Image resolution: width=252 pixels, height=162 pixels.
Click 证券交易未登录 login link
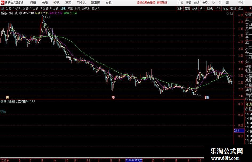point(146,3)
